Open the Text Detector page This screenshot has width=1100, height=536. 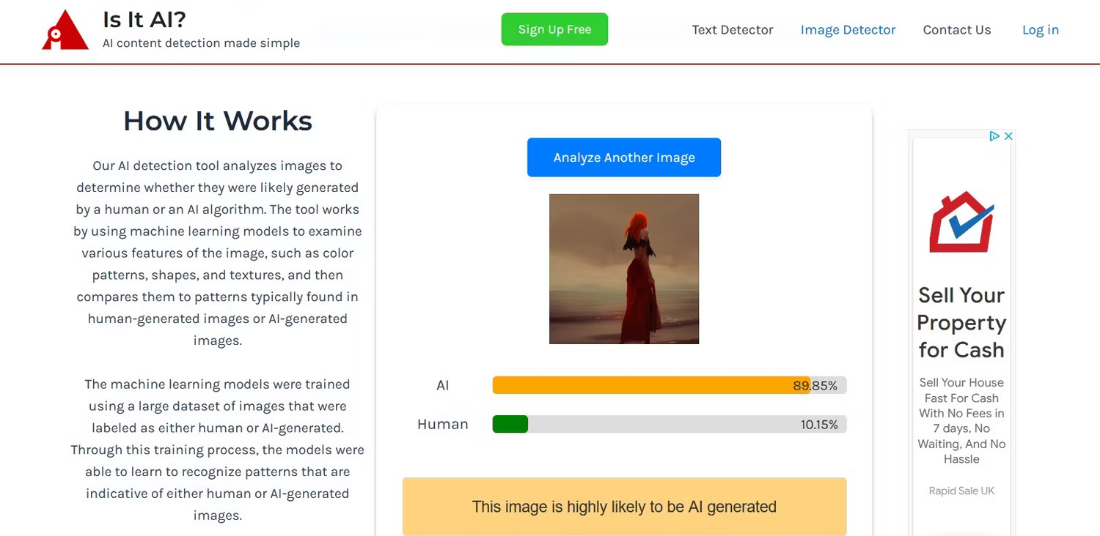click(x=733, y=30)
